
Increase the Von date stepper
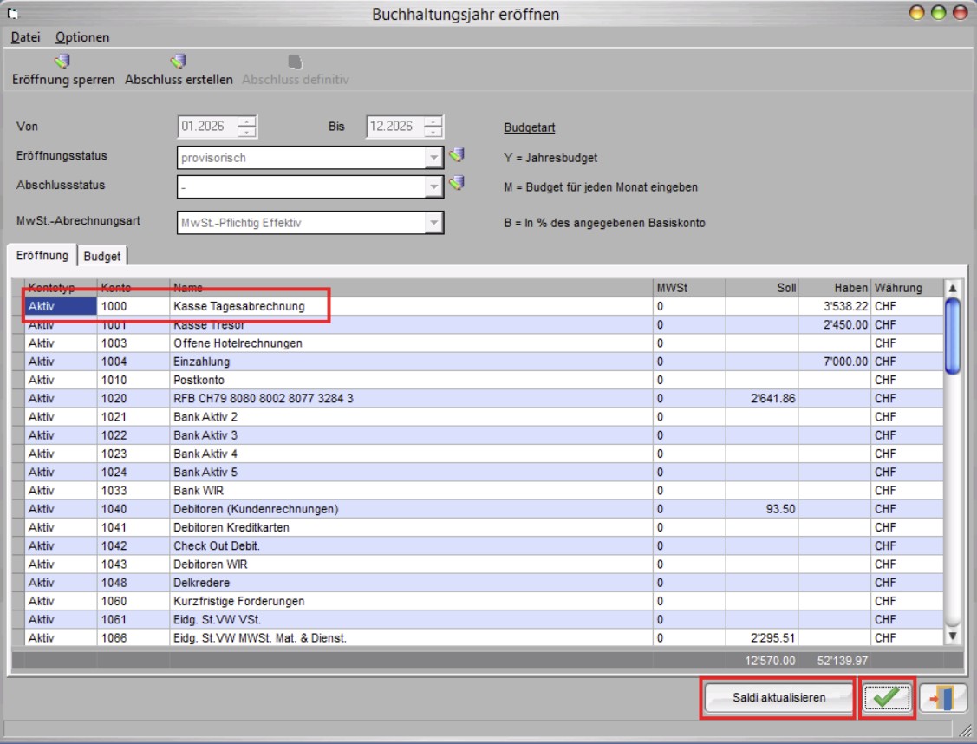(x=247, y=121)
